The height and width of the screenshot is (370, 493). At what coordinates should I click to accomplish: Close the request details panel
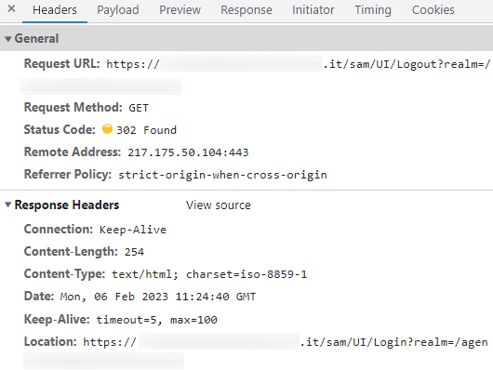click(x=11, y=8)
